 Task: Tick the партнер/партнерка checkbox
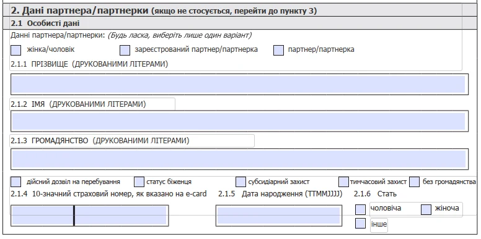point(278,50)
